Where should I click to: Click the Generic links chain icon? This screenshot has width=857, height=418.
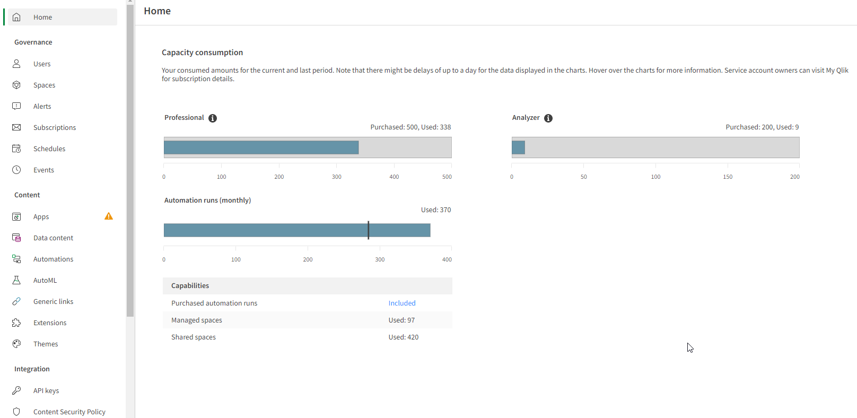click(x=16, y=301)
